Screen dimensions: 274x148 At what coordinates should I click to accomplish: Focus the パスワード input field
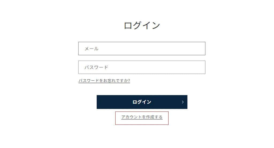142,67
